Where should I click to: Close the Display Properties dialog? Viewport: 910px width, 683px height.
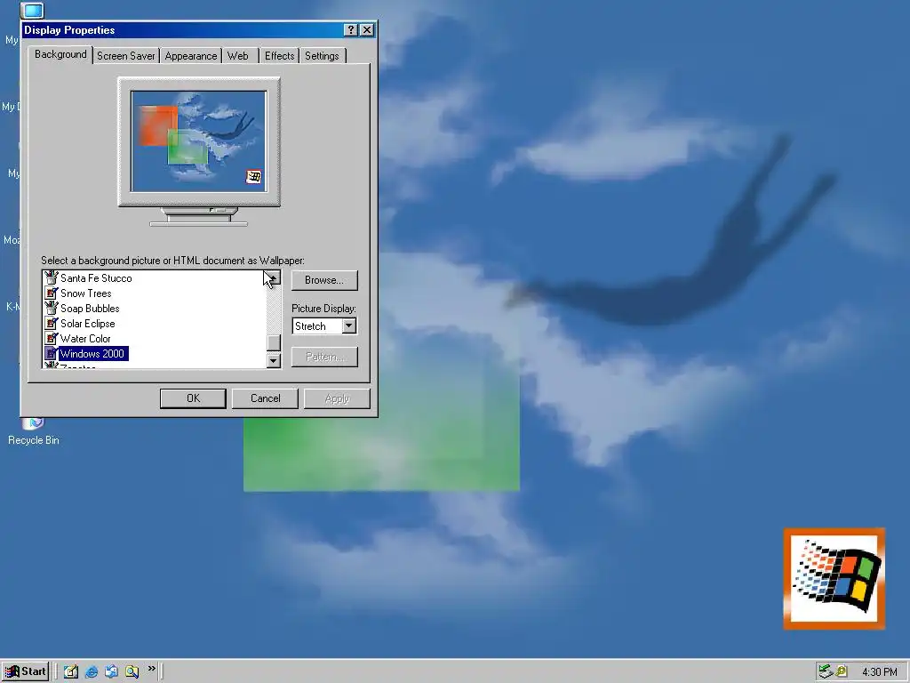(x=367, y=30)
